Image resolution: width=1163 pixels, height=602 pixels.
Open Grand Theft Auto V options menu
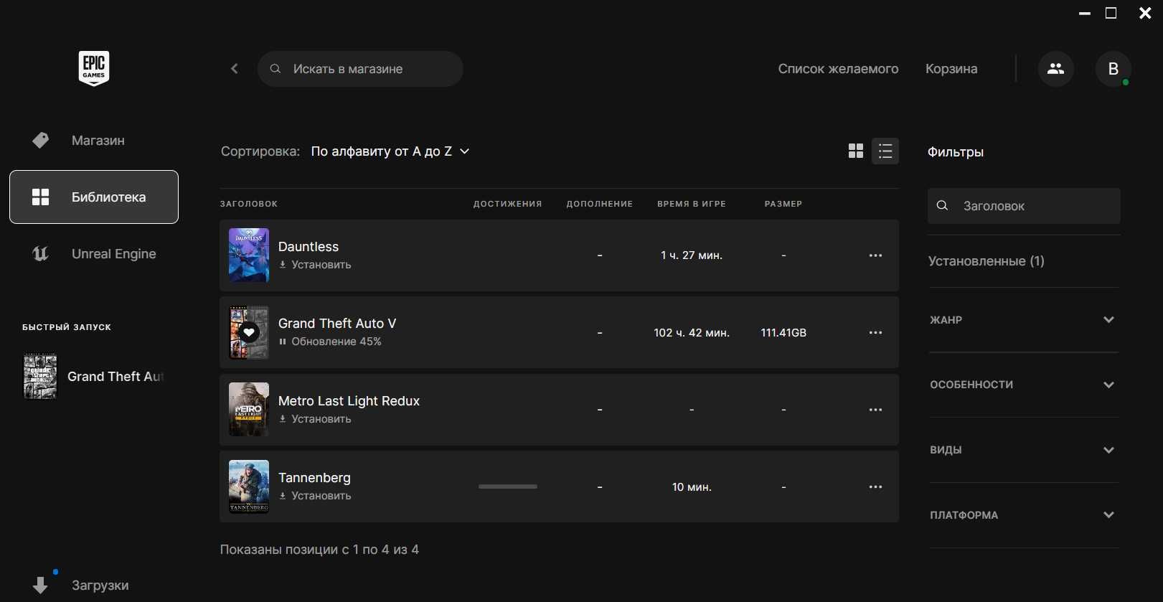tap(875, 332)
